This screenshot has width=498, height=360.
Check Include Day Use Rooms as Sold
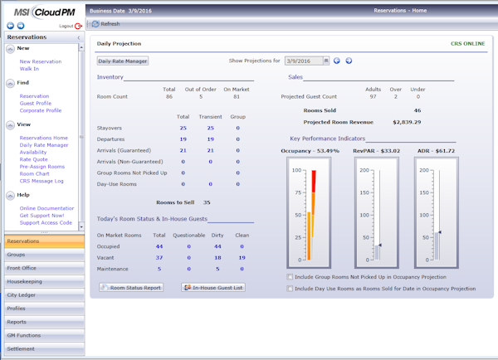289,289
